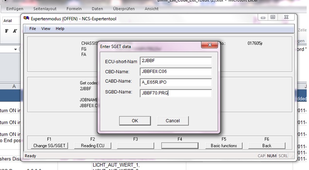Click the Italic (K) formatting icon

click(15, 31)
